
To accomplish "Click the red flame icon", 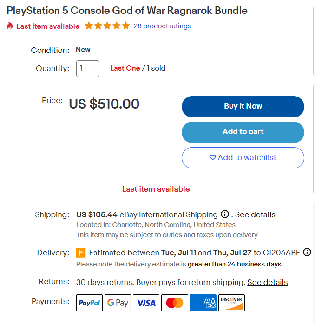I will (10, 26).
